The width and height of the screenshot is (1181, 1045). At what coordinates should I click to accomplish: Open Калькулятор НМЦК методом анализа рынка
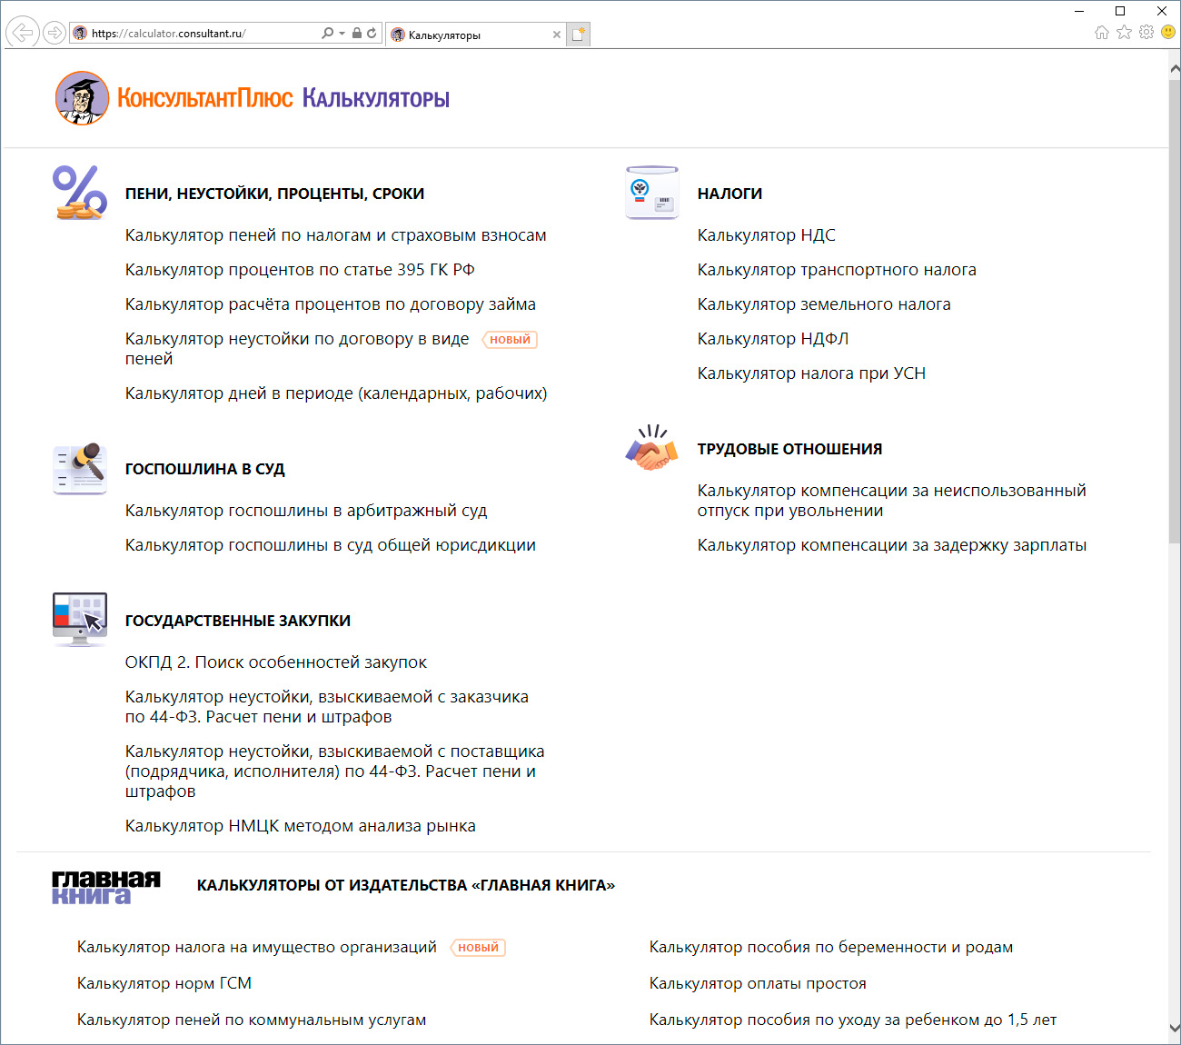[x=300, y=826]
